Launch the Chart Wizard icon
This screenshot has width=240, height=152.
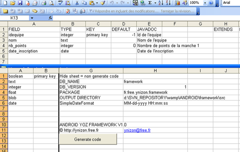tap(177, 3)
